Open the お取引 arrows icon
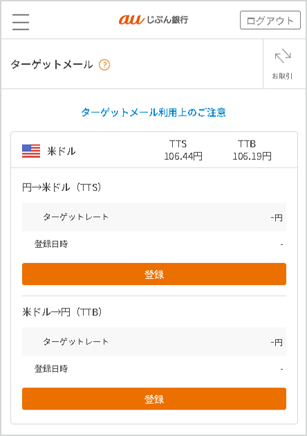Image resolution: width=307 pixels, height=436 pixels. click(x=283, y=55)
